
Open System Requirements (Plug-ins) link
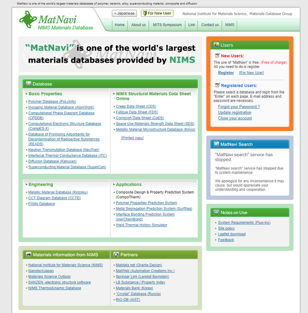tap(244, 223)
